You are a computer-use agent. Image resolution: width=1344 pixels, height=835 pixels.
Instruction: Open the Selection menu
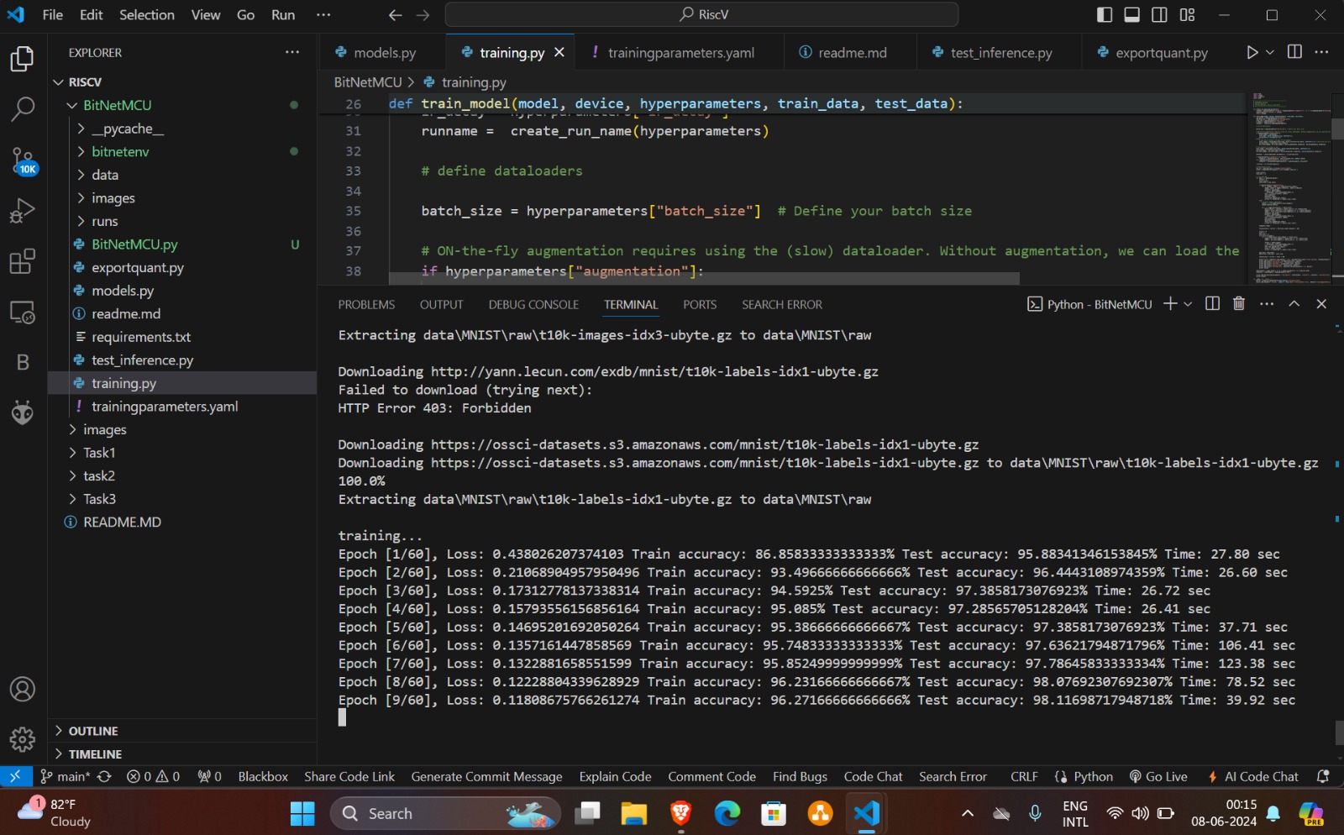pos(146,15)
